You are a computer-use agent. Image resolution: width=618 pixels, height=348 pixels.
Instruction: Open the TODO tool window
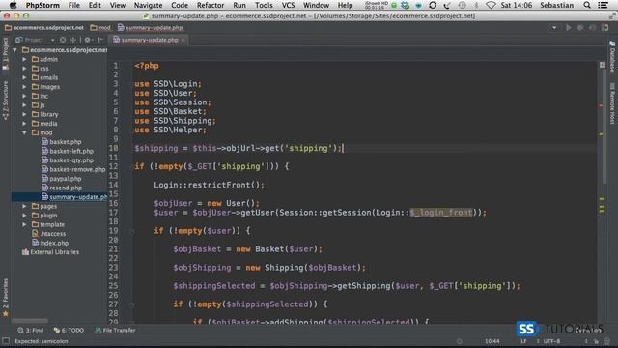click(x=69, y=331)
